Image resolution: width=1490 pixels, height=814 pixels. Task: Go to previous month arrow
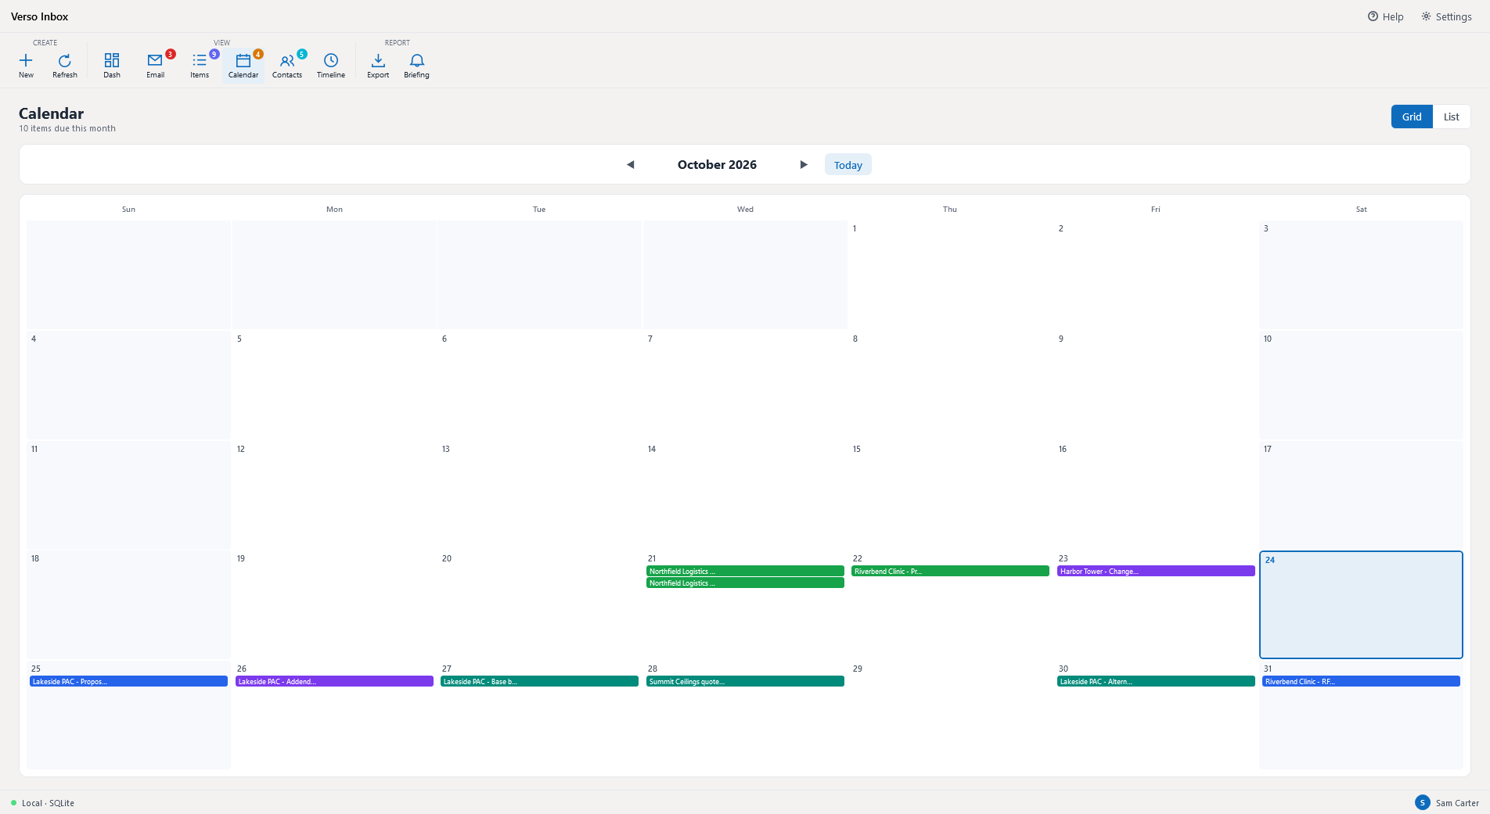click(x=630, y=164)
